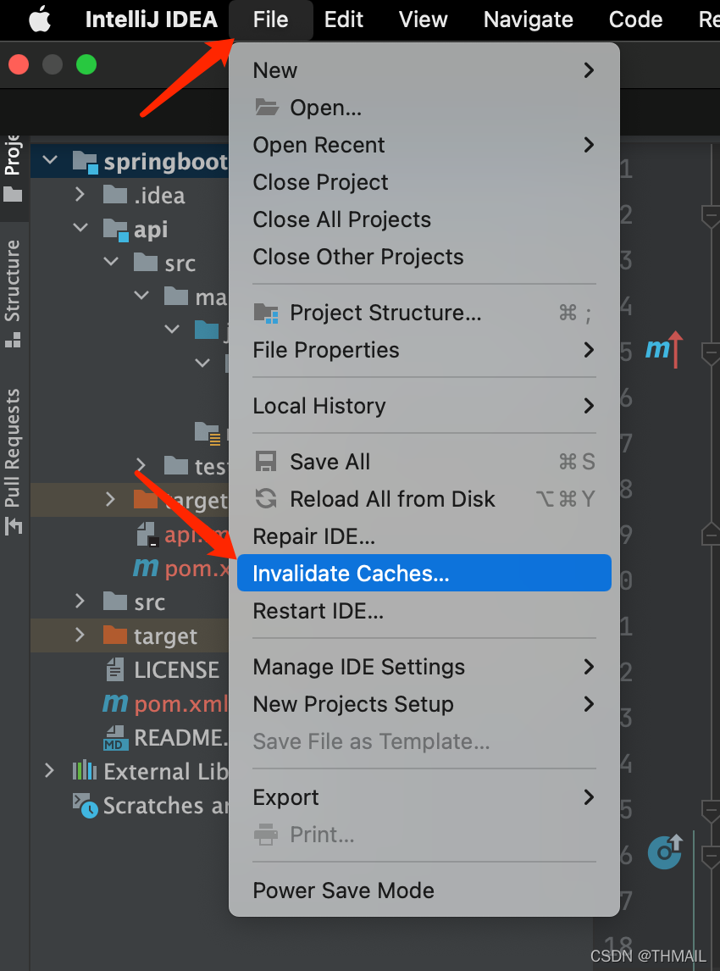Click the External Libraries icon

click(84, 771)
